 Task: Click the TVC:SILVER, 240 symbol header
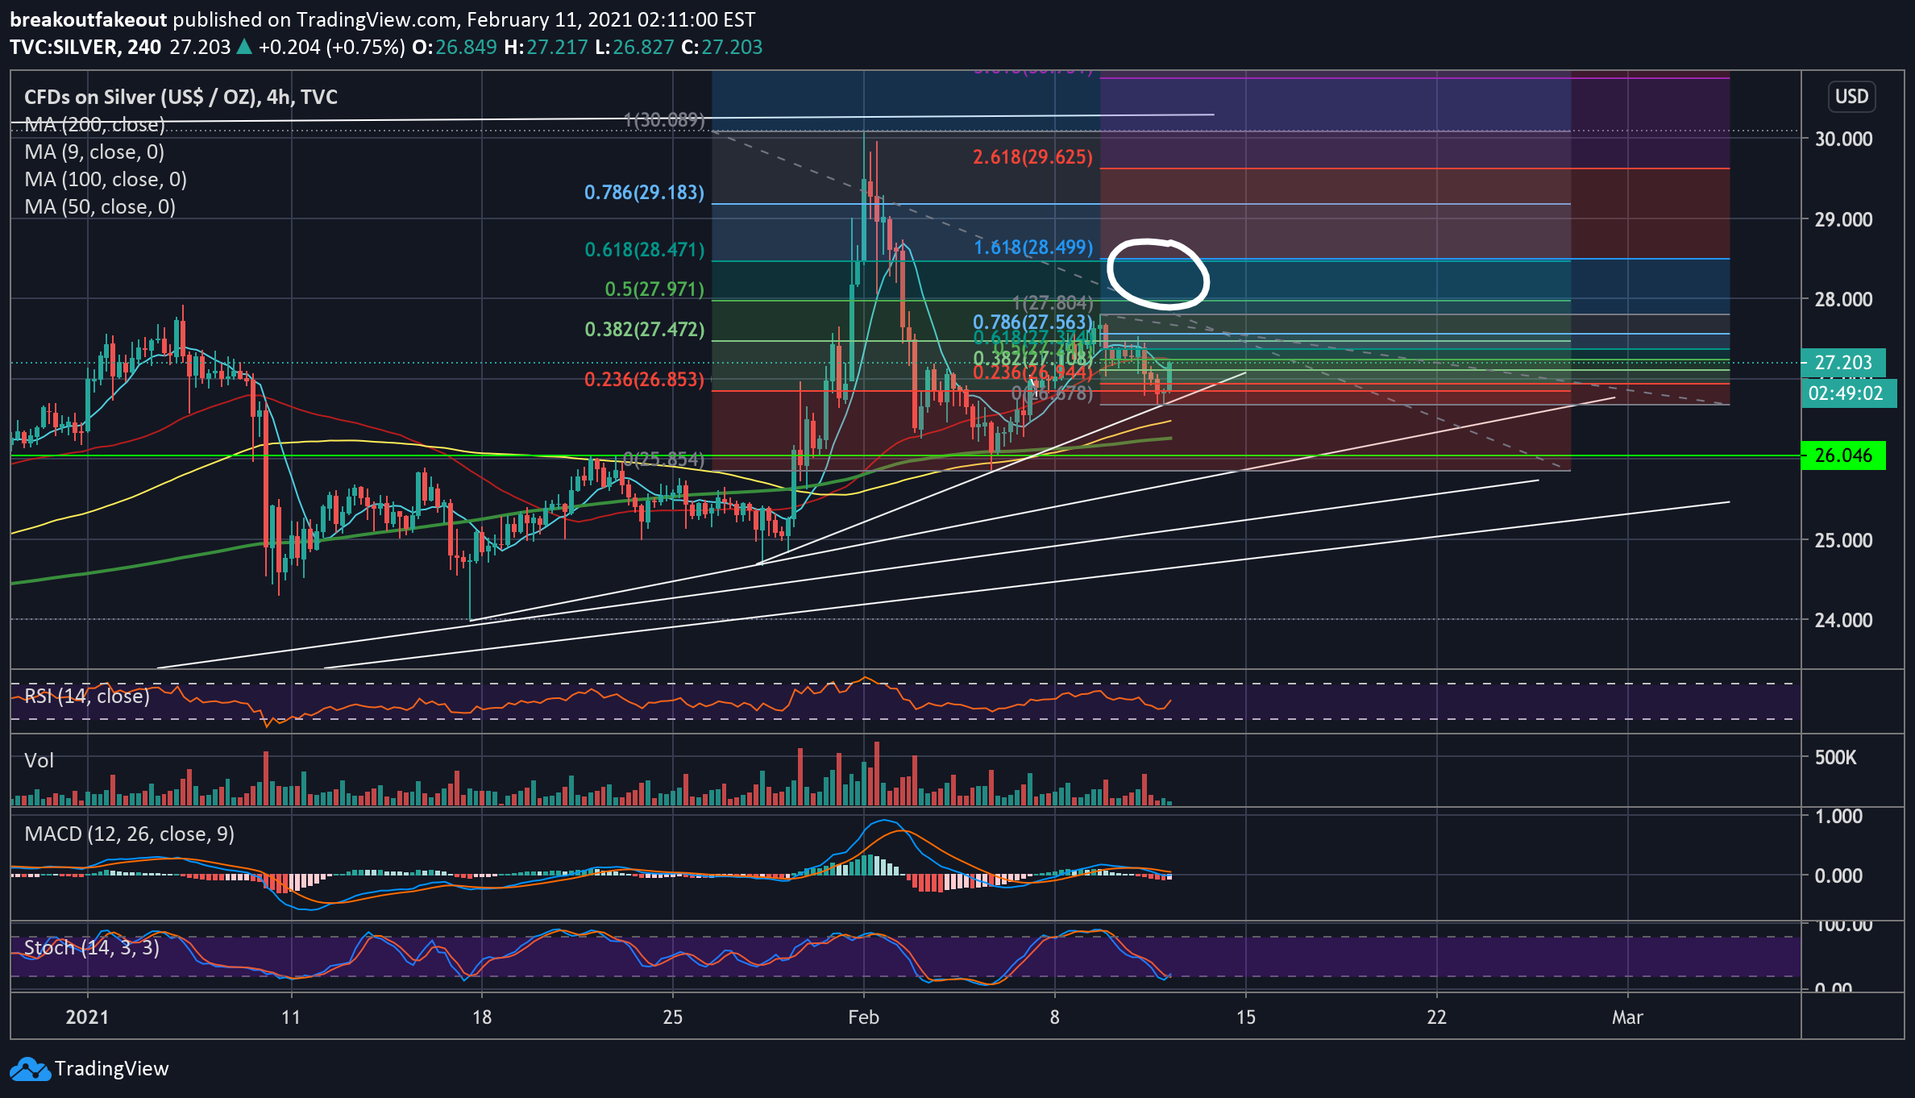point(85,47)
